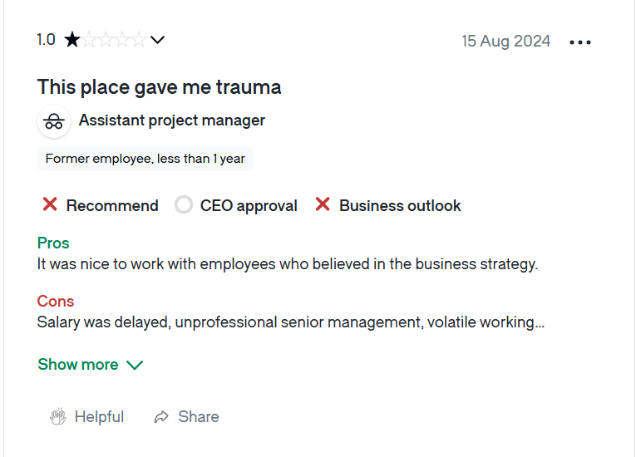Click the Assistant project manager job title
636x457 pixels.
point(172,120)
